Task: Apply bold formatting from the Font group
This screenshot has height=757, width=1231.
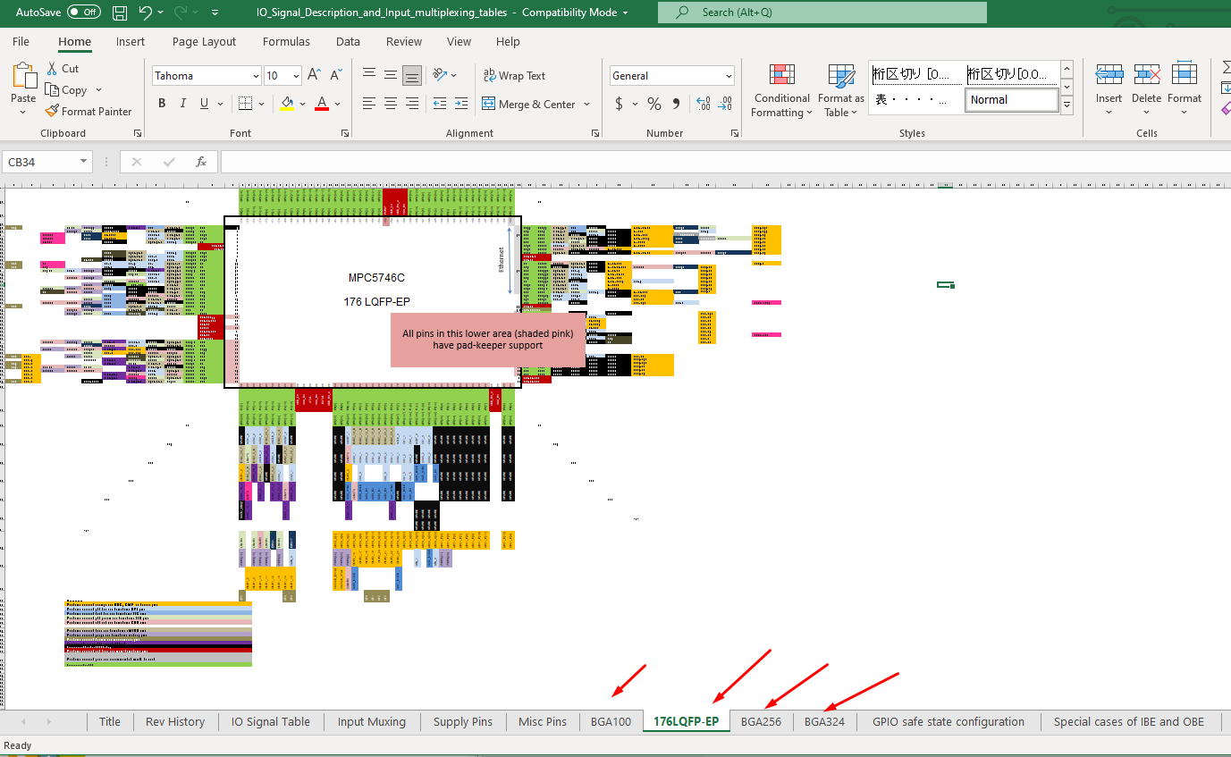Action: [x=161, y=103]
